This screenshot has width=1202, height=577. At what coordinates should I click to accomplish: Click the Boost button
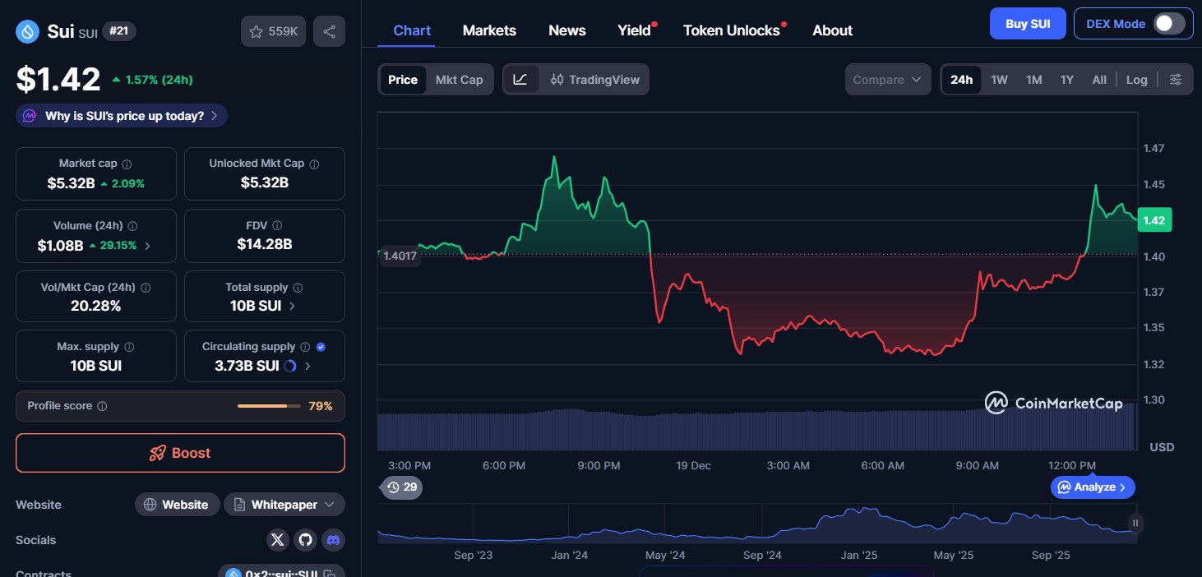(180, 453)
